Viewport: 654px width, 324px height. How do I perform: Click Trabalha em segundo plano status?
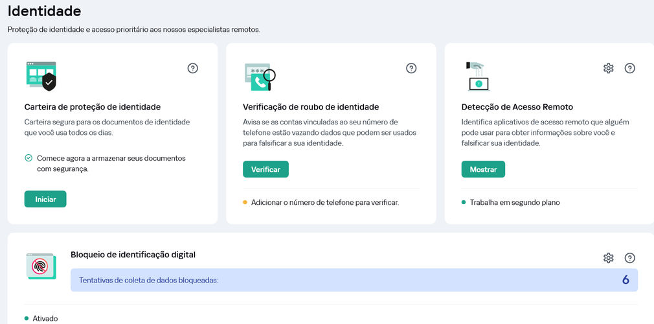(x=515, y=202)
